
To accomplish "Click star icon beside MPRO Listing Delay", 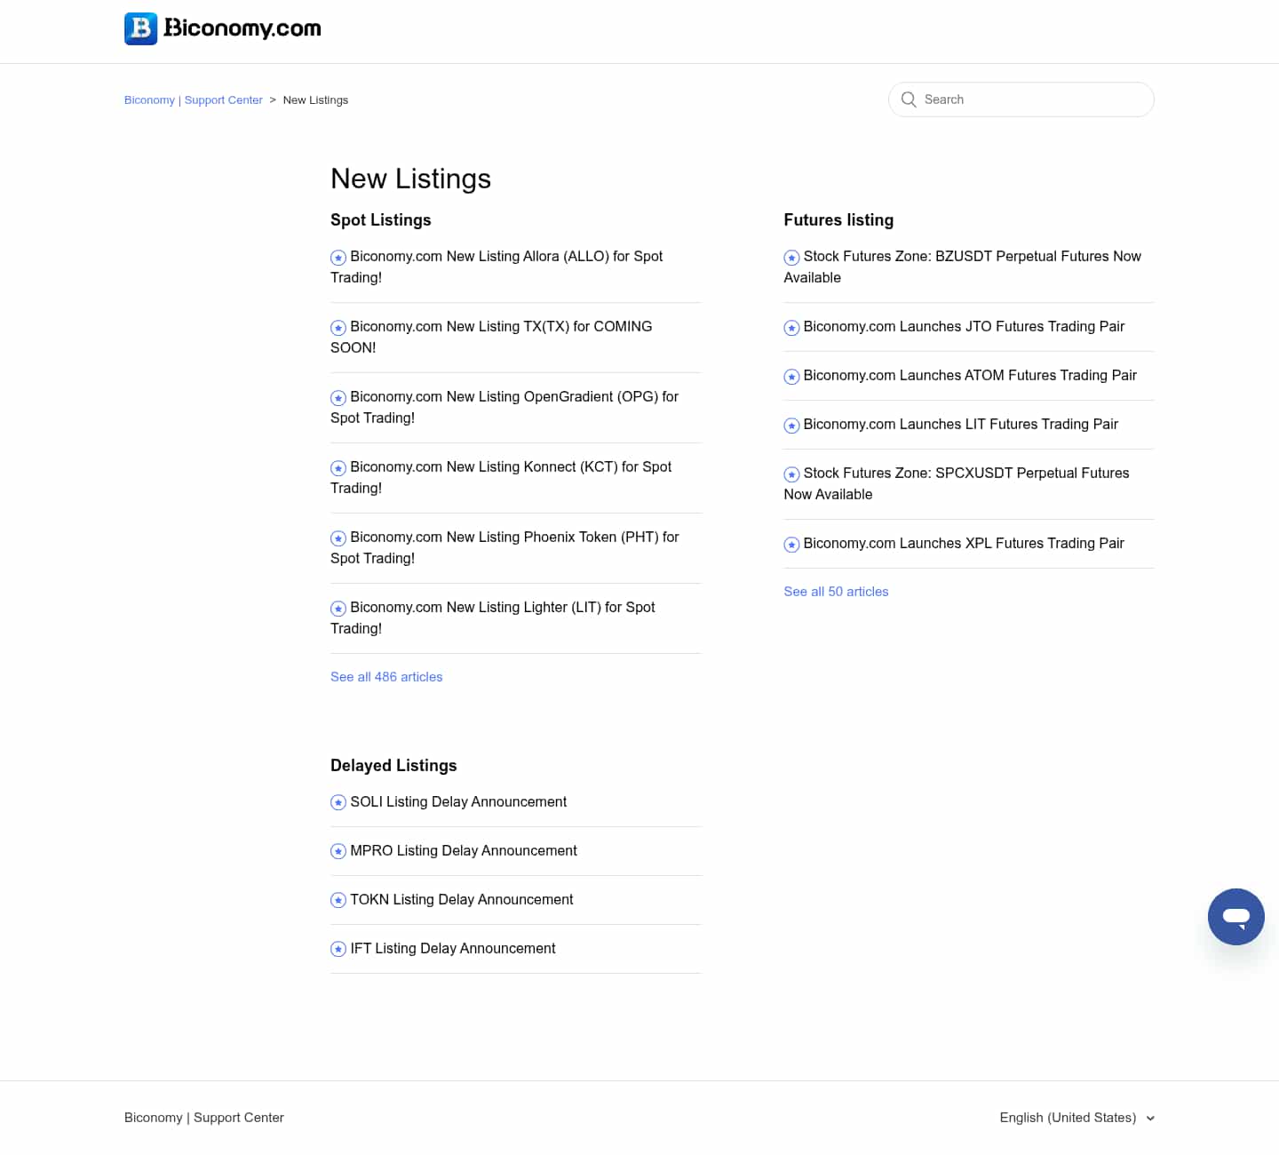I will click(x=338, y=852).
